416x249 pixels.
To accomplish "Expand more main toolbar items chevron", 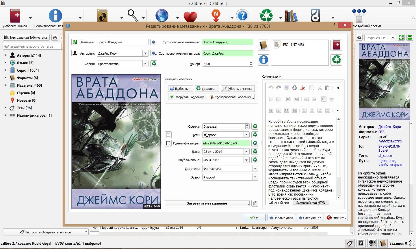I will 413,18.
